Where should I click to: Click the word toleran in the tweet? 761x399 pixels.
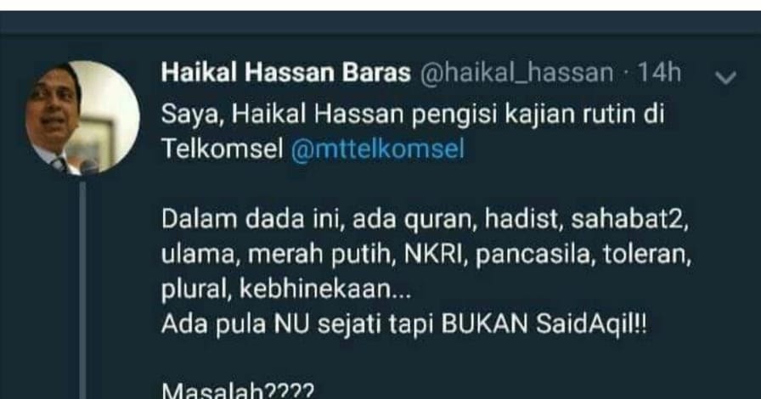coord(647,255)
